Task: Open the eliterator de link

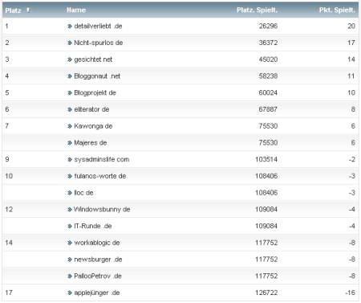Action: [91, 109]
